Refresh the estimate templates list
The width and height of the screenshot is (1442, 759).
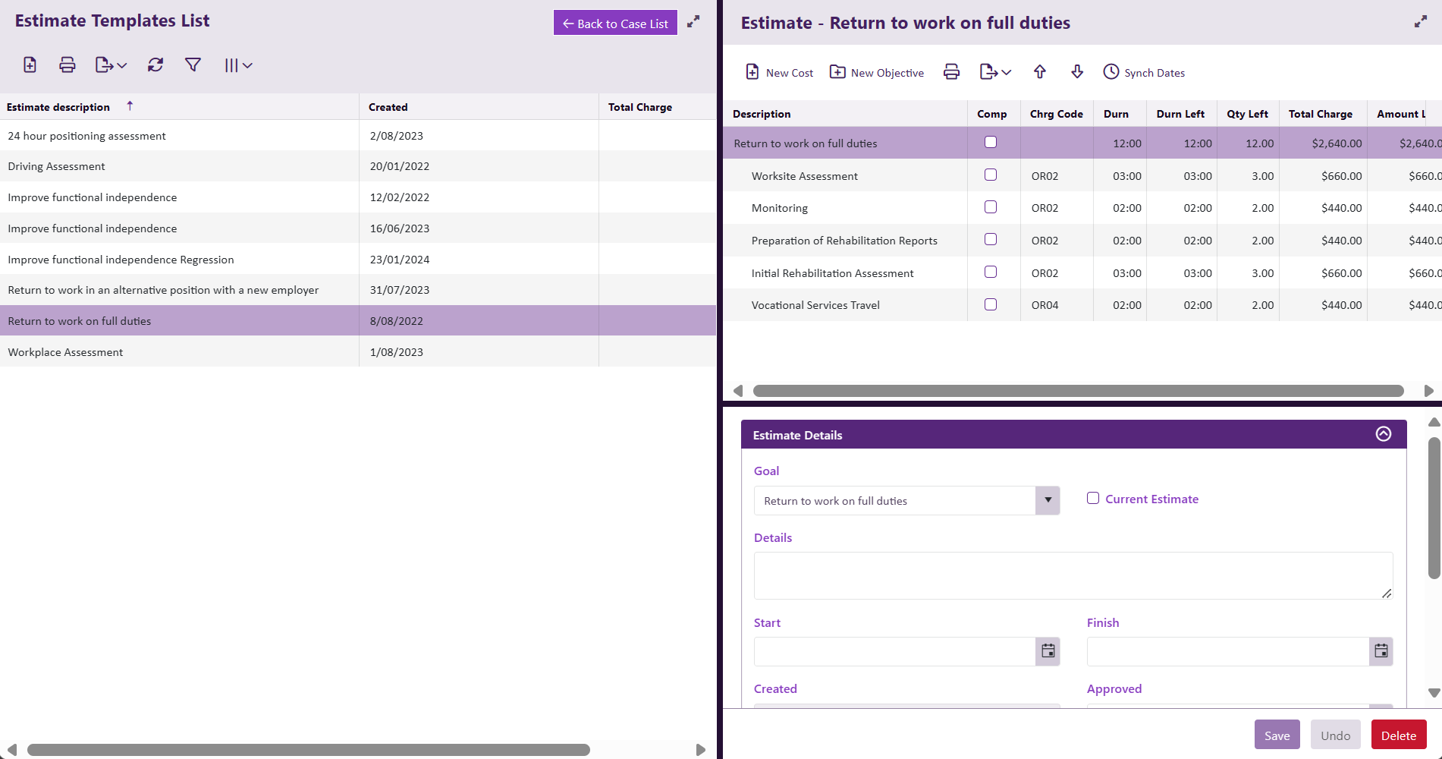(156, 65)
